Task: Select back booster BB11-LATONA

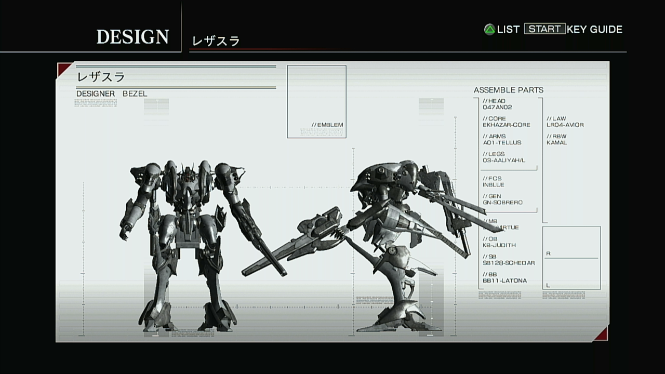Action: (504, 280)
